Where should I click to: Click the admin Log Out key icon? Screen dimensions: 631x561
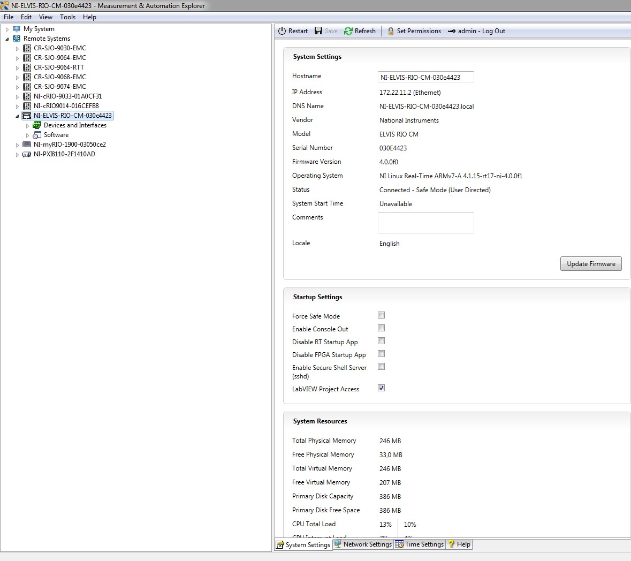click(x=452, y=31)
